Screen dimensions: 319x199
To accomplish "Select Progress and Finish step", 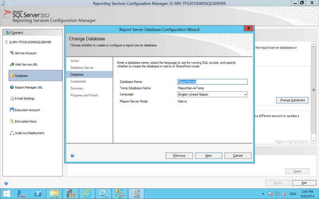I will (x=84, y=95).
